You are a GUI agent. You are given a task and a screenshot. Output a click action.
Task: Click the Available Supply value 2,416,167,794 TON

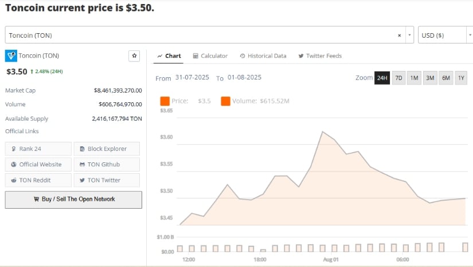pos(117,119)
